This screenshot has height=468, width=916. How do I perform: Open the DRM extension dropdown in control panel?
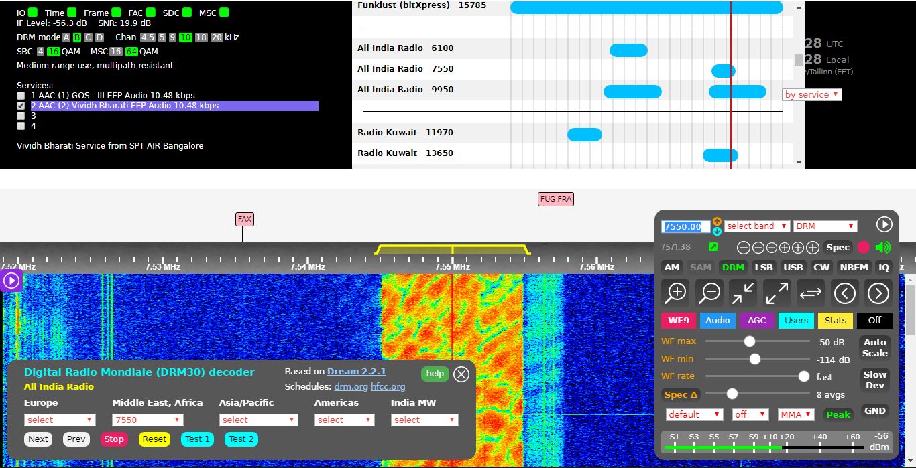tap(825, 226)
